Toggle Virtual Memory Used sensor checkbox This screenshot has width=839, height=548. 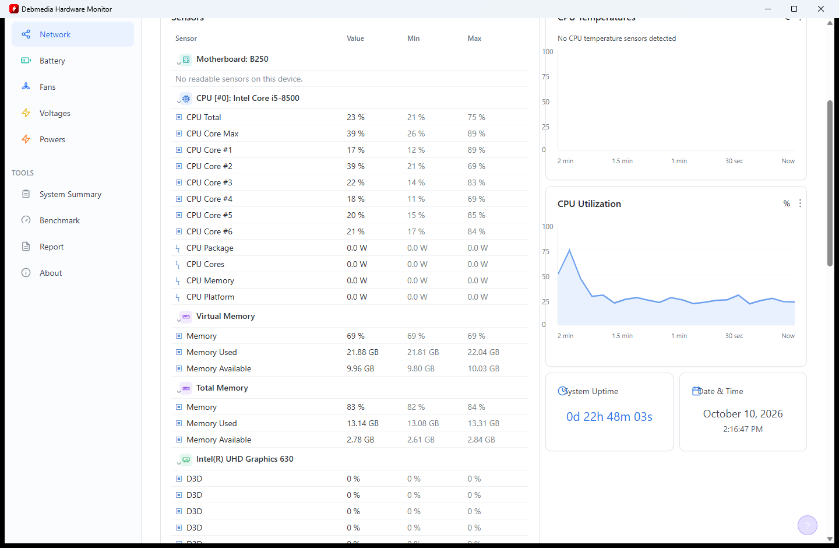(179, 352)
